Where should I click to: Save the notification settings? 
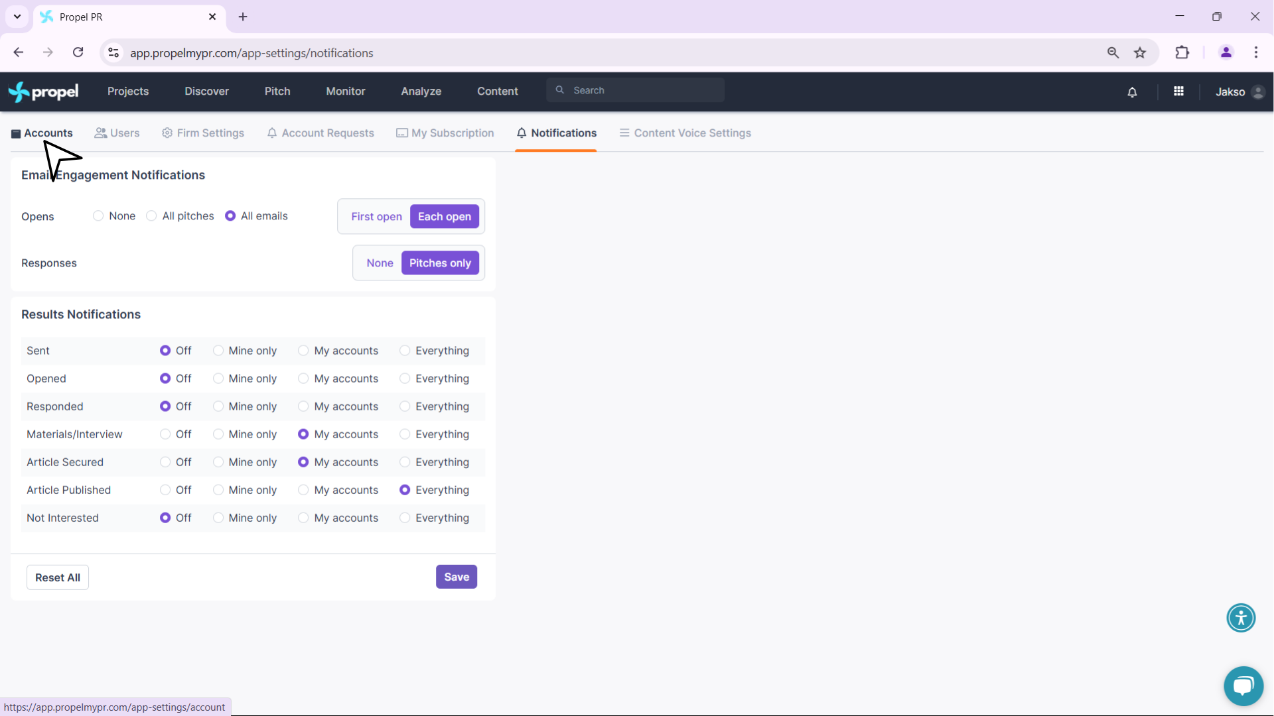(x=457, y=577)
